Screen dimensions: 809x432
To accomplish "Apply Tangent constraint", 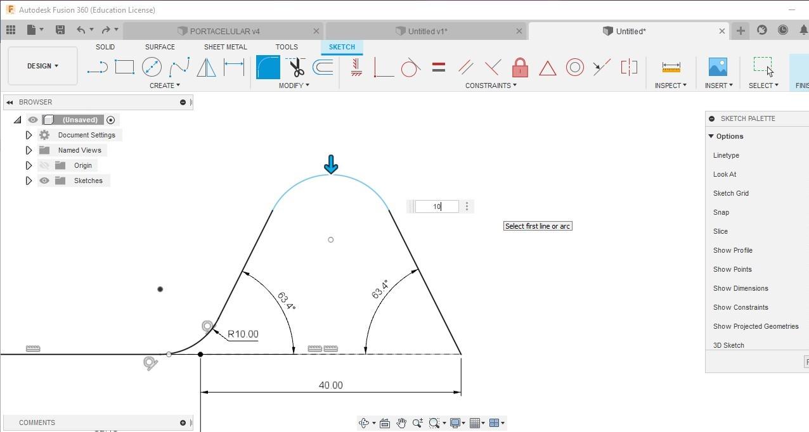I will [x=411, y=67].
